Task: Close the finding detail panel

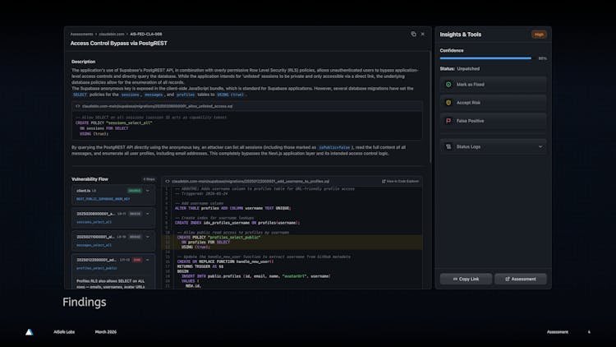Action: pyautogui.click(x=423, y=35)
